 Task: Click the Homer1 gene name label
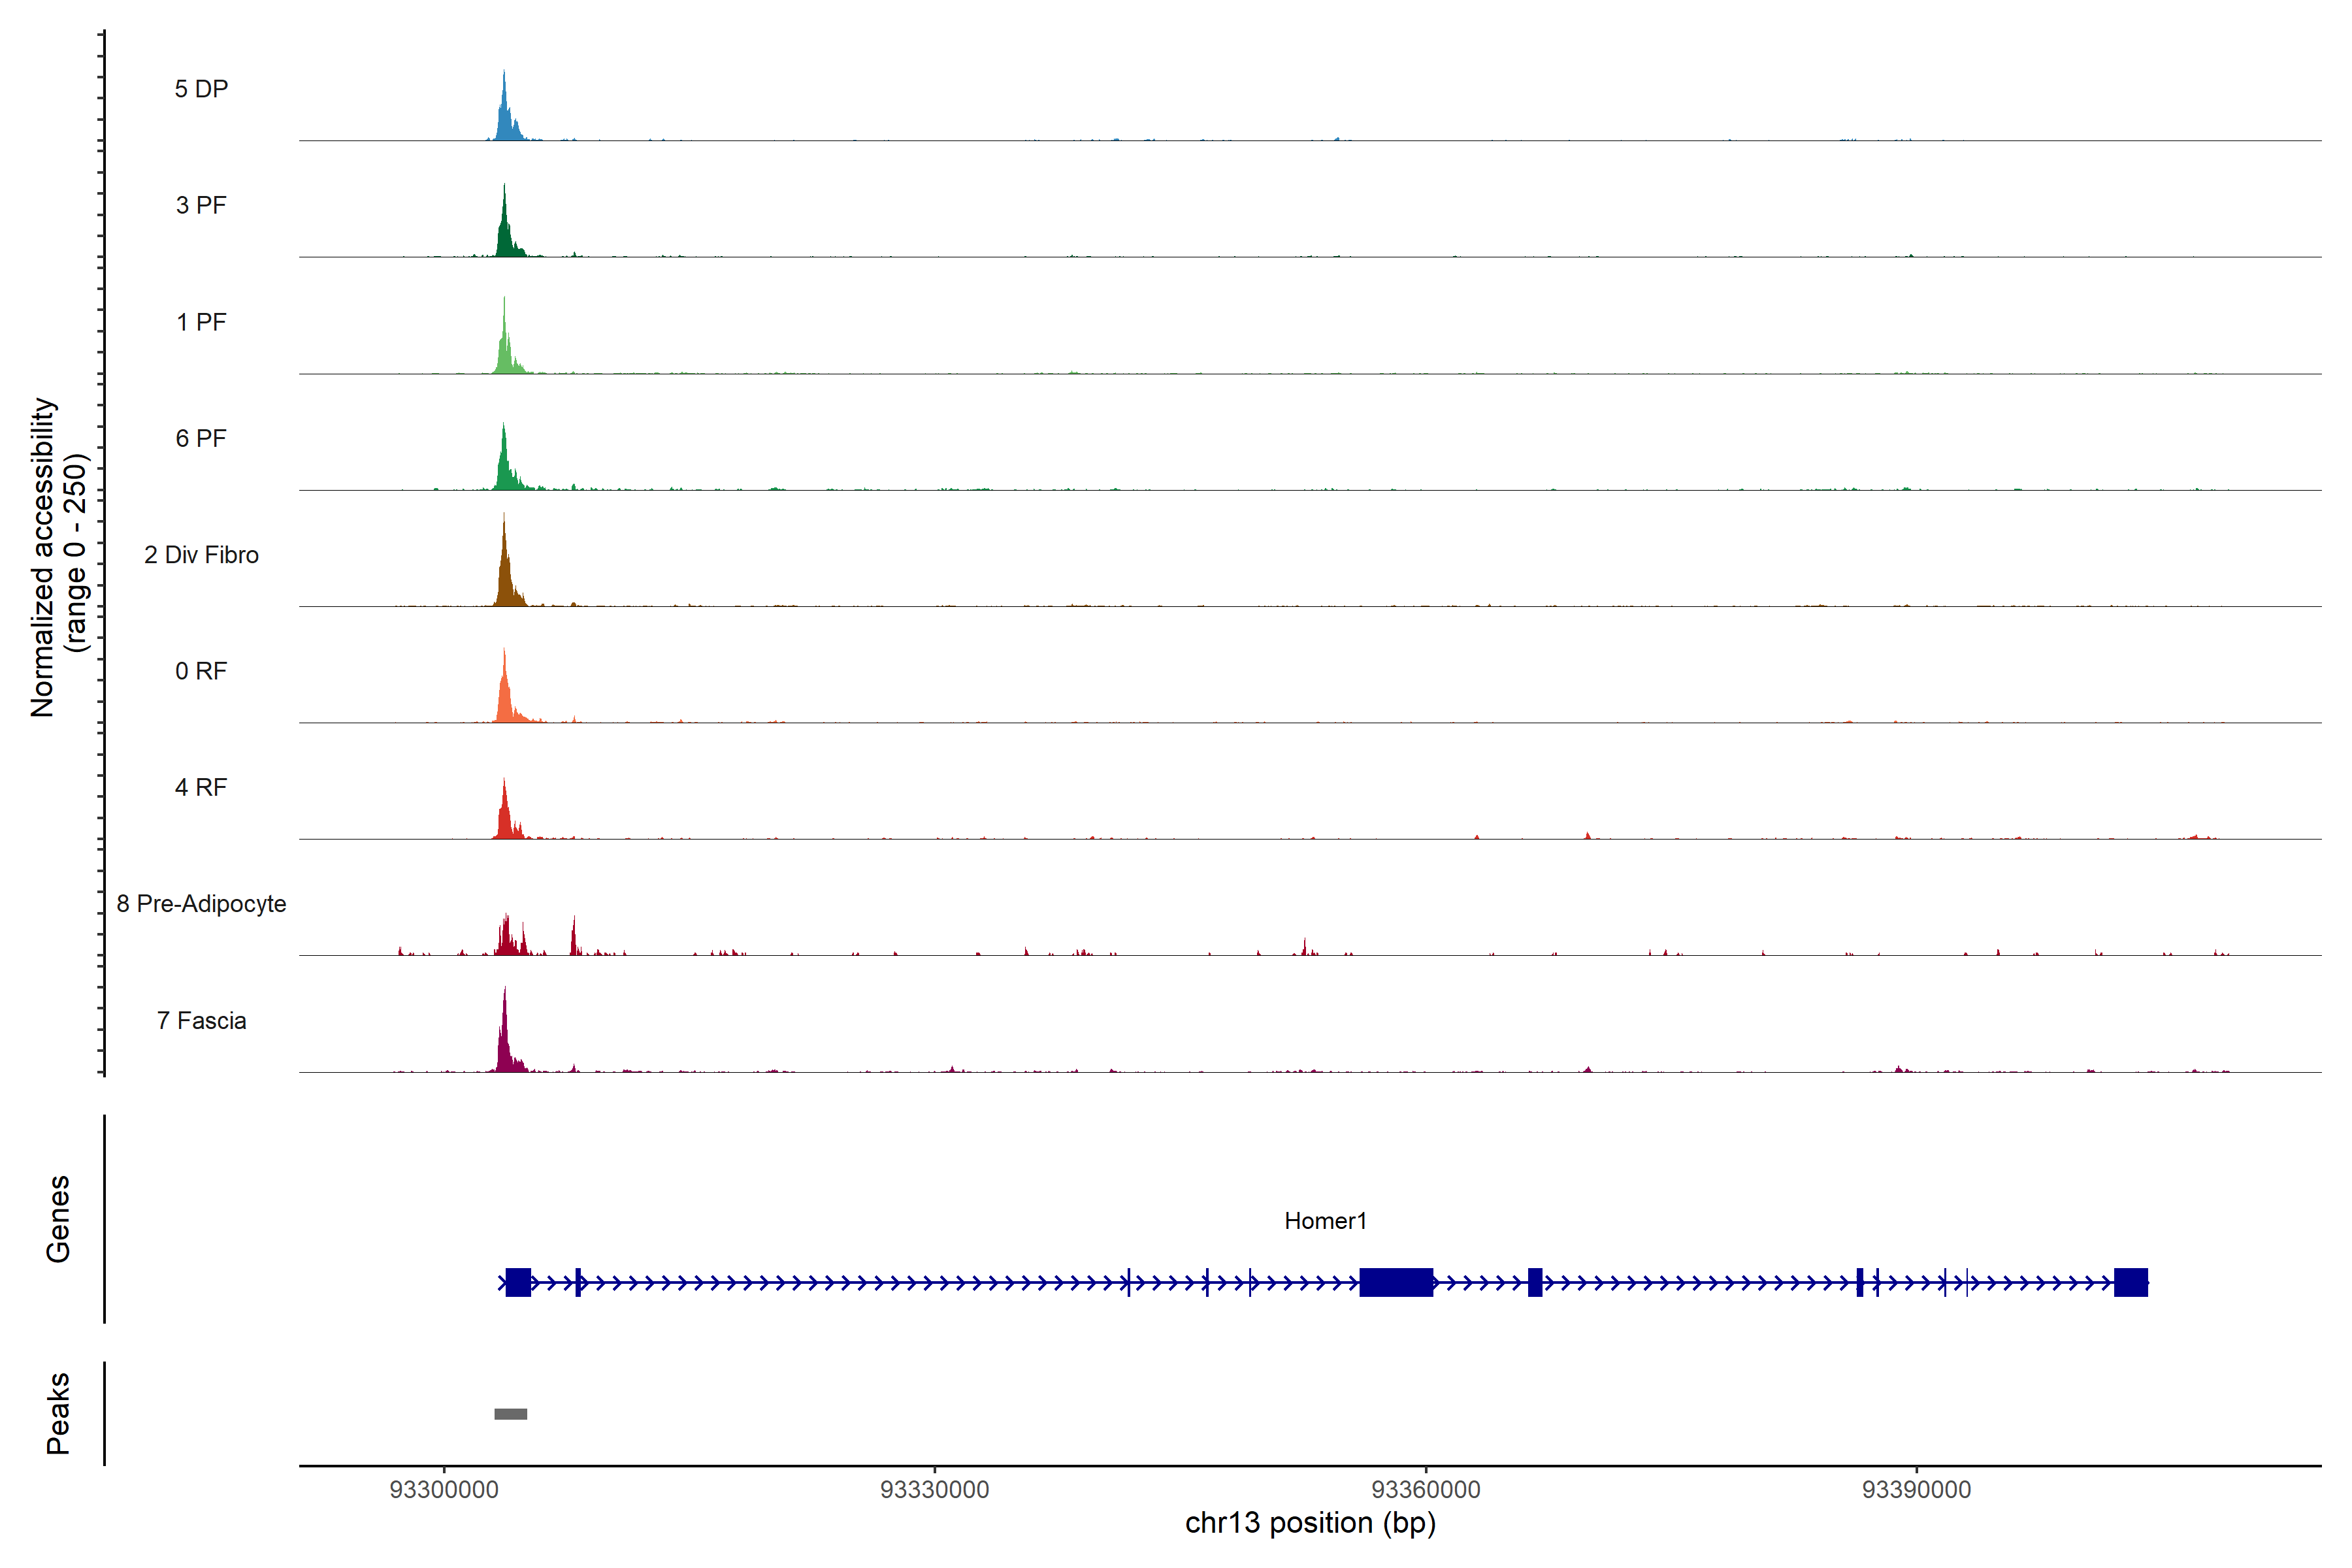[1325, 1221]
